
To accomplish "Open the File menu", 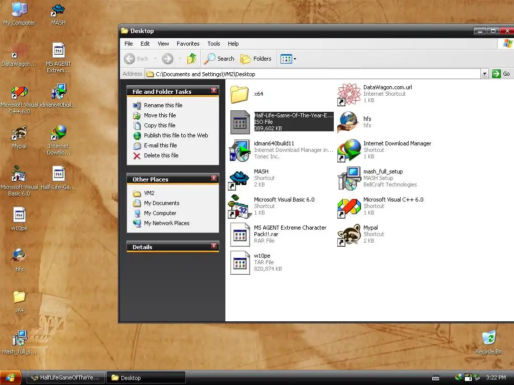I will pos(128,44).
